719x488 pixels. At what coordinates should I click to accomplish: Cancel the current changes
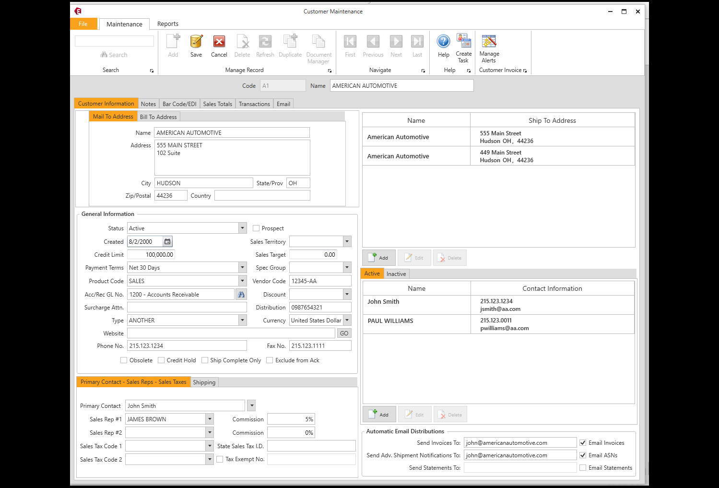point(219,46)
